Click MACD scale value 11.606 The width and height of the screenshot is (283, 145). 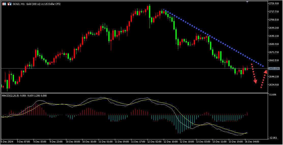pyautogui.click(x=273, y=95)
